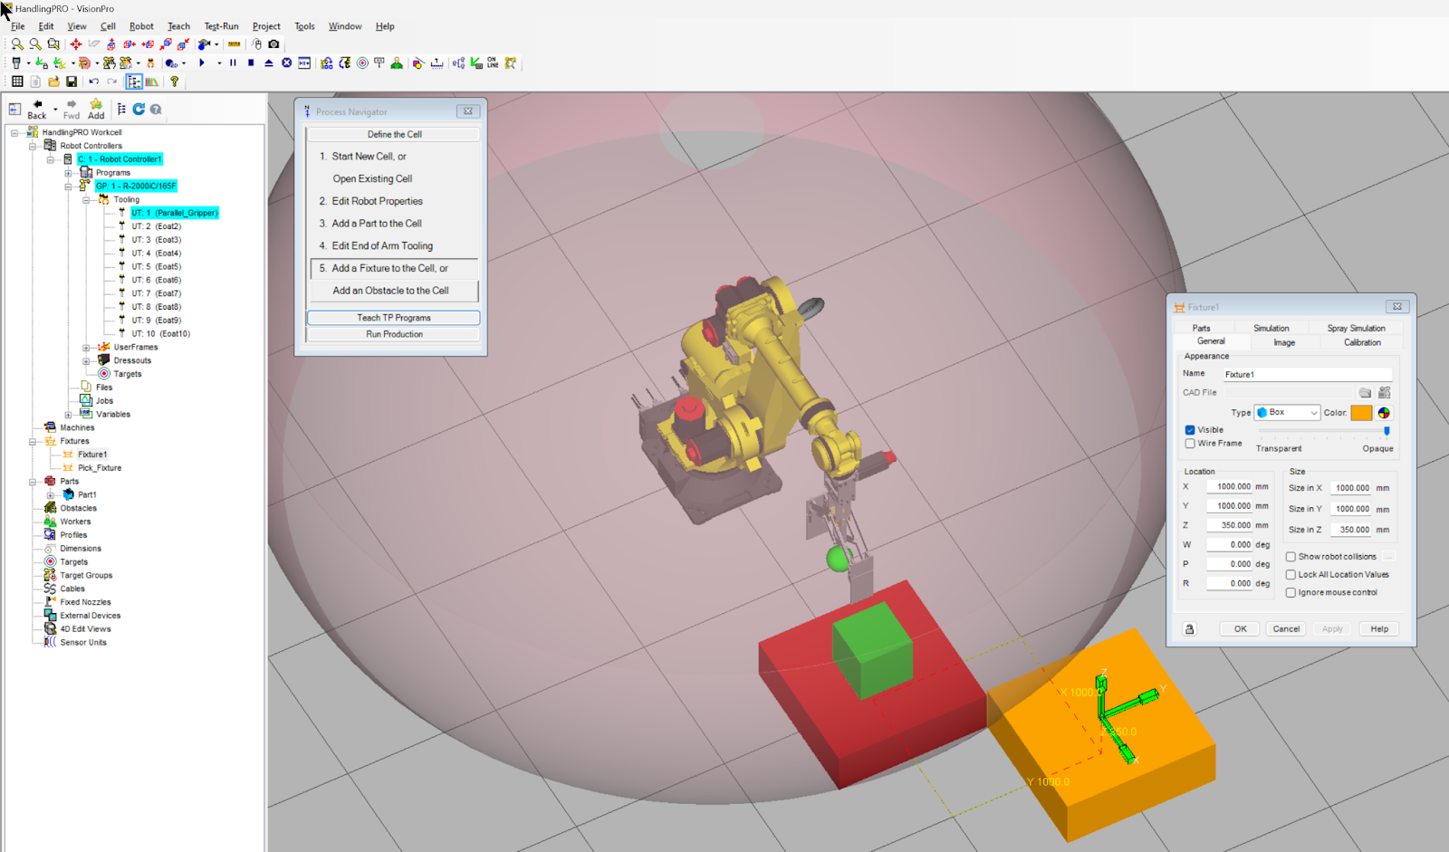Switch to the Spray Simulation tab
1449x852 pixels.
(x=1356, y=328)
